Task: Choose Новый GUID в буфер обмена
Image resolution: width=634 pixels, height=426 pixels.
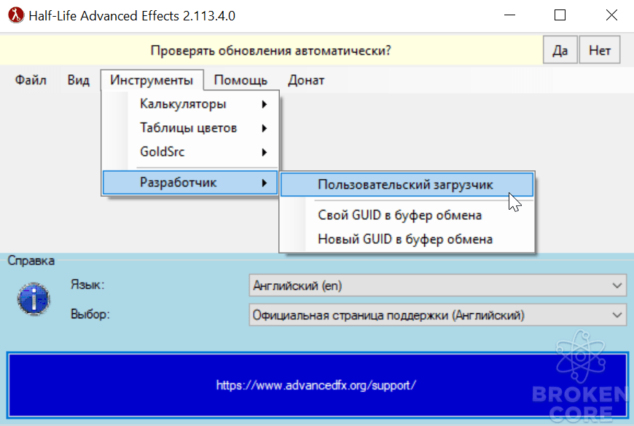Action: click(x=407, y=240)
